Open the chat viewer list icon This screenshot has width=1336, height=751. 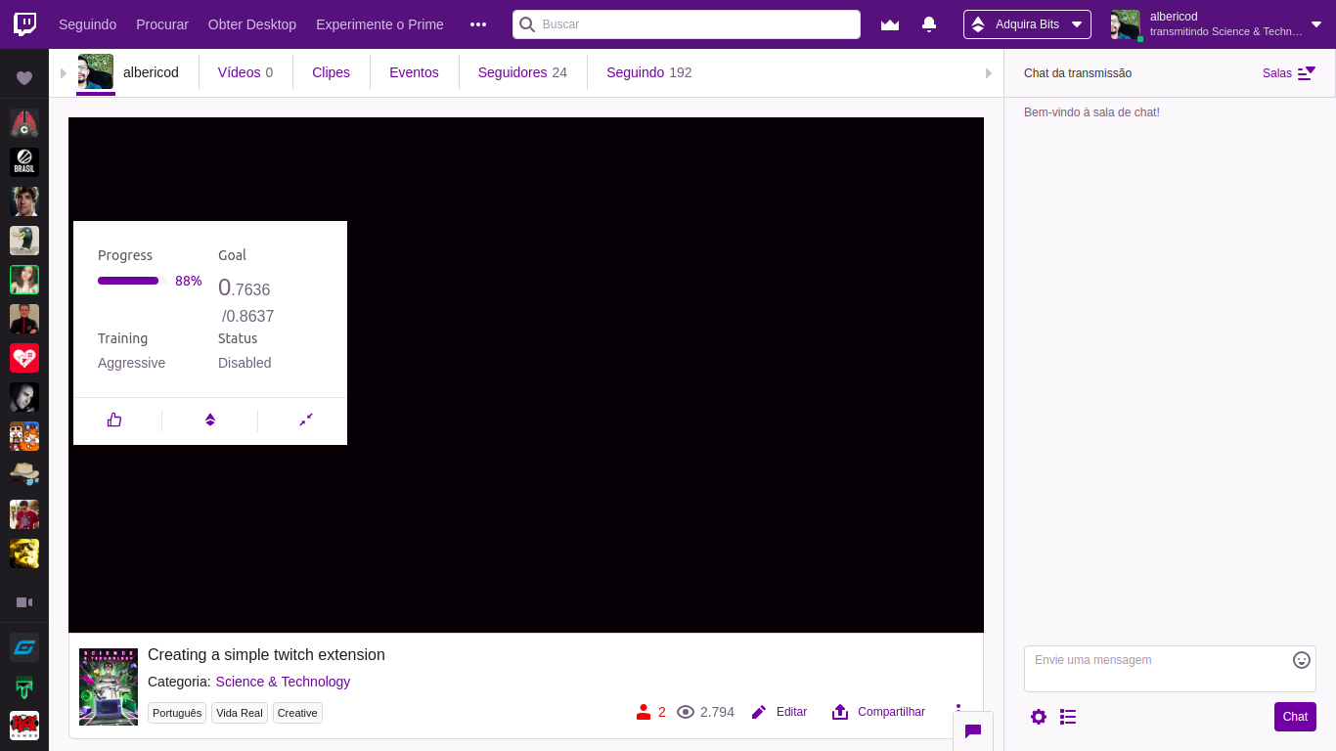tap(1068, 717)
